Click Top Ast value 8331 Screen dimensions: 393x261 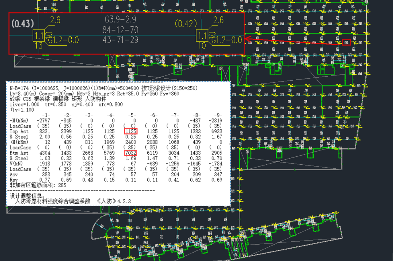point(45,131)
